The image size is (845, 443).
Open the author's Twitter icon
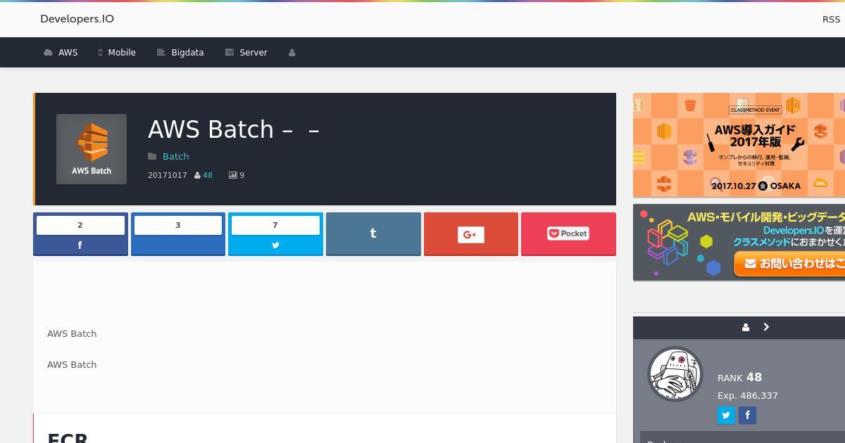pos(726,415)
